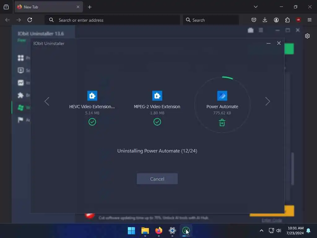Screen dimensions: 317x238
Task: Switch to Firefox from taskbar
Action: [x=159, y=231]
